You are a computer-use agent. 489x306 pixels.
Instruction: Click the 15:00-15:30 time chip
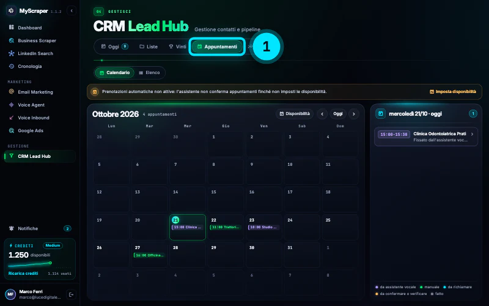click(394, 134)
